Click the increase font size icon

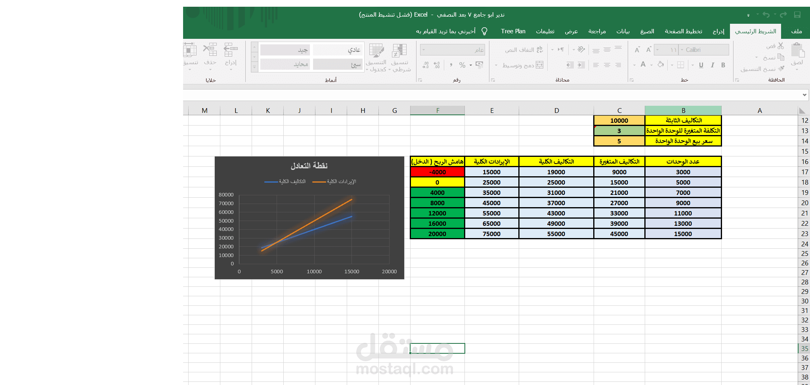pos(649,50)
